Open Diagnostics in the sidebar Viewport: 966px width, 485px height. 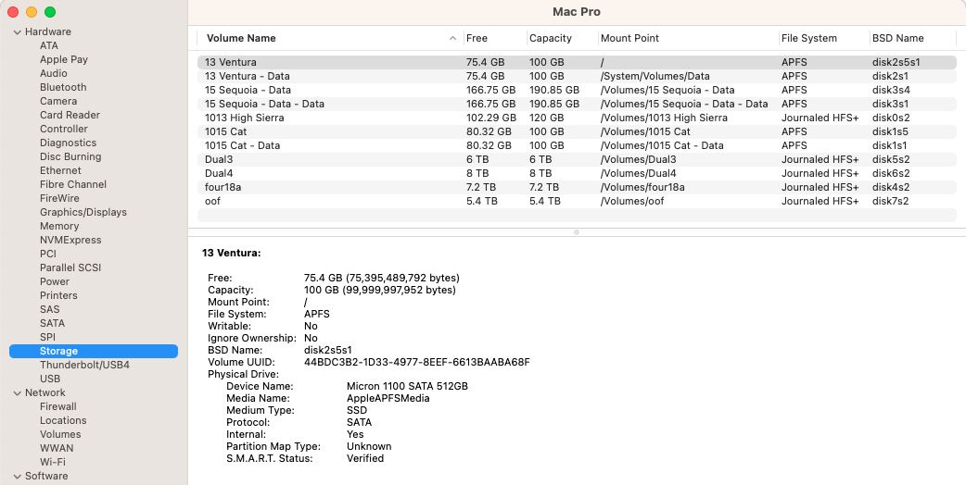[x=68, y=143]
